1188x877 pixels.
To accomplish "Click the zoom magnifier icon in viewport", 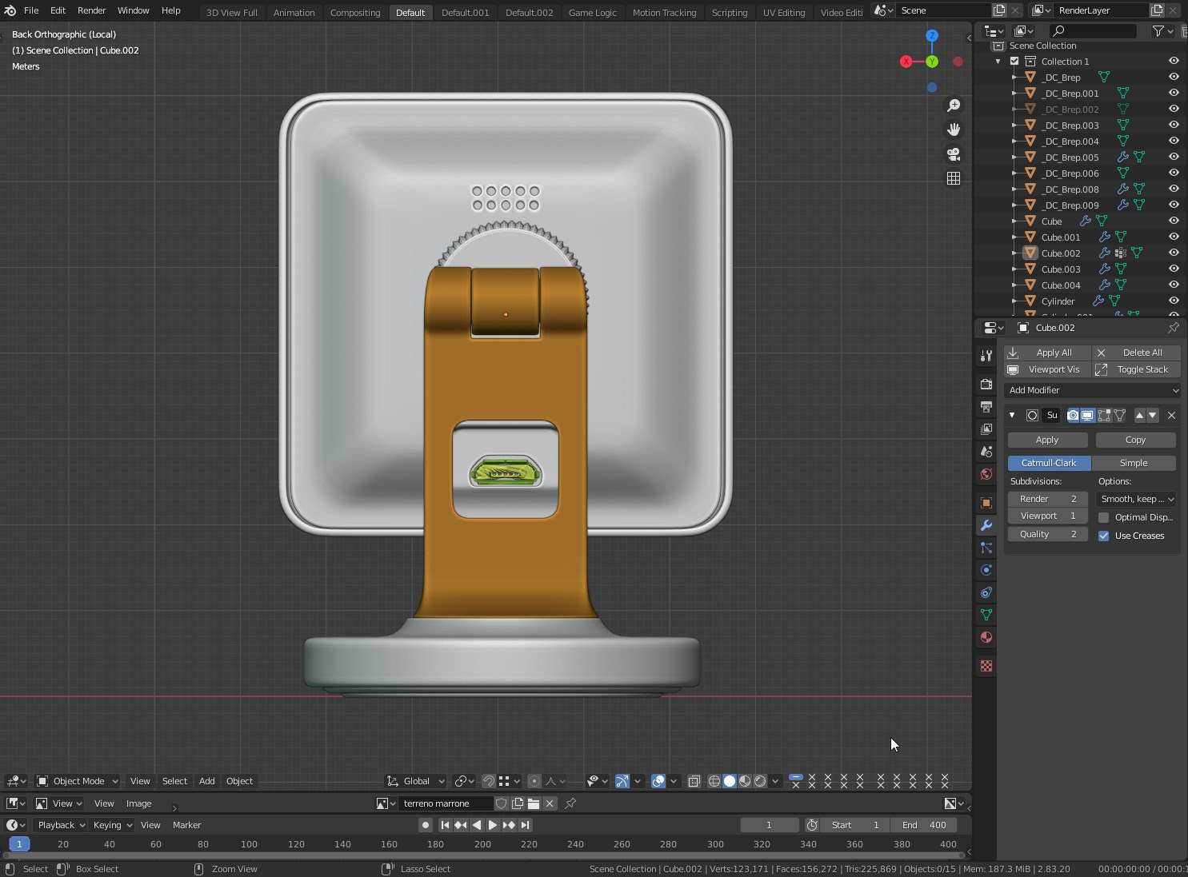I will point(954,106).
